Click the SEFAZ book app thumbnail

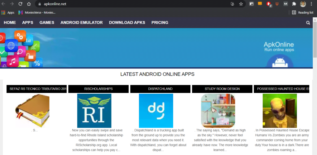(x=32, y=111)
